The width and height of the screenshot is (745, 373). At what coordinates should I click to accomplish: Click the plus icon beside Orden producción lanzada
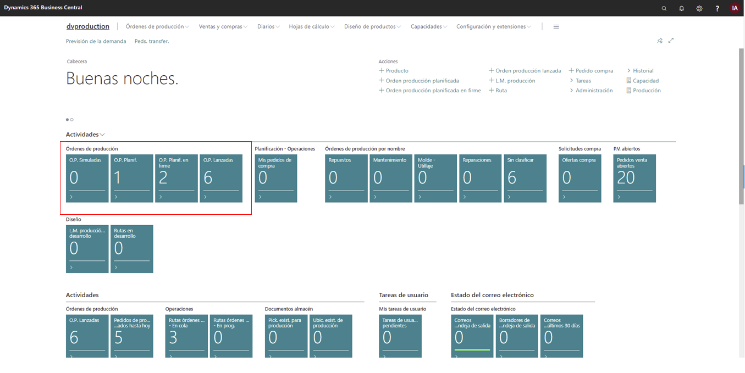492,70
